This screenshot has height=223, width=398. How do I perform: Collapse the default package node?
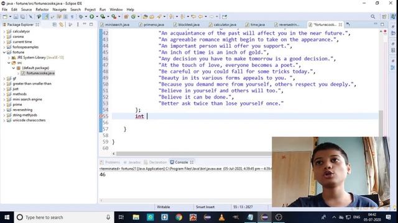[x=14, y=68]
